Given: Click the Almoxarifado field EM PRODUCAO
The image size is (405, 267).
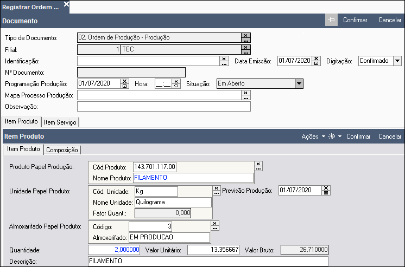Looking at the screenshot, I should click(169, 237).
